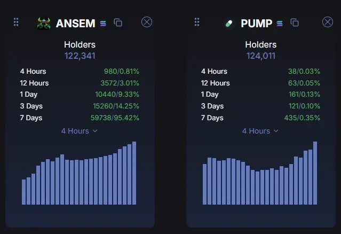Click the ANSEM token name
This screenshot has height=234, width=341.
[x=76, y=24]
